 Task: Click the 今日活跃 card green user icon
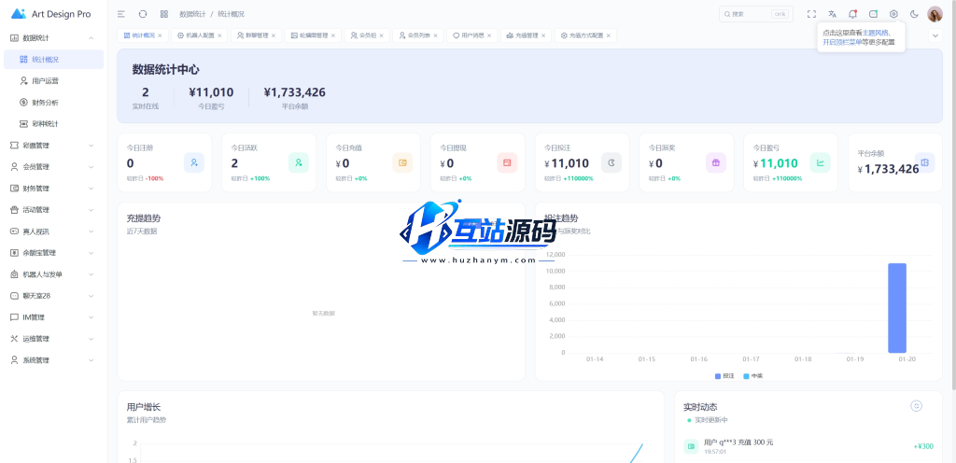point(298,162)
